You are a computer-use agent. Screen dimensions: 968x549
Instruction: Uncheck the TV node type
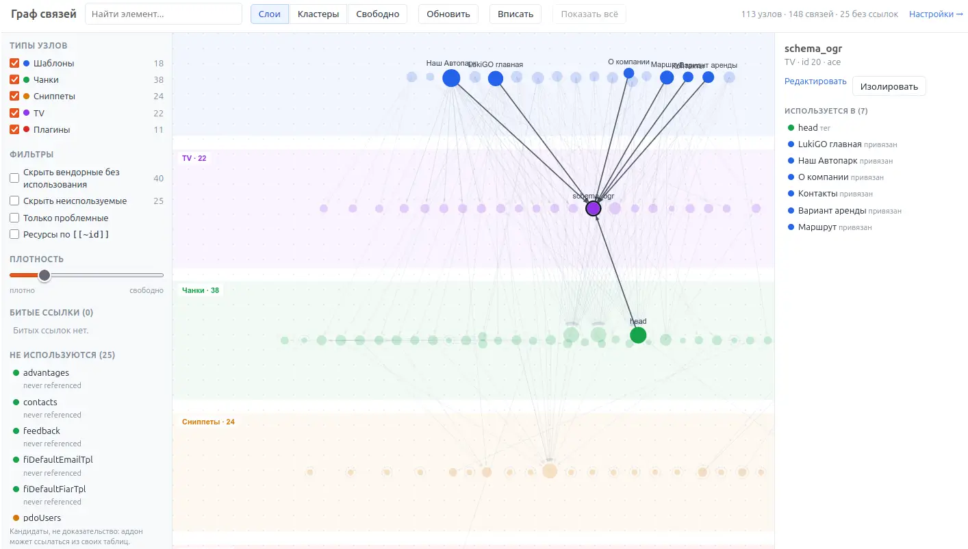click(x=14, y=113)
